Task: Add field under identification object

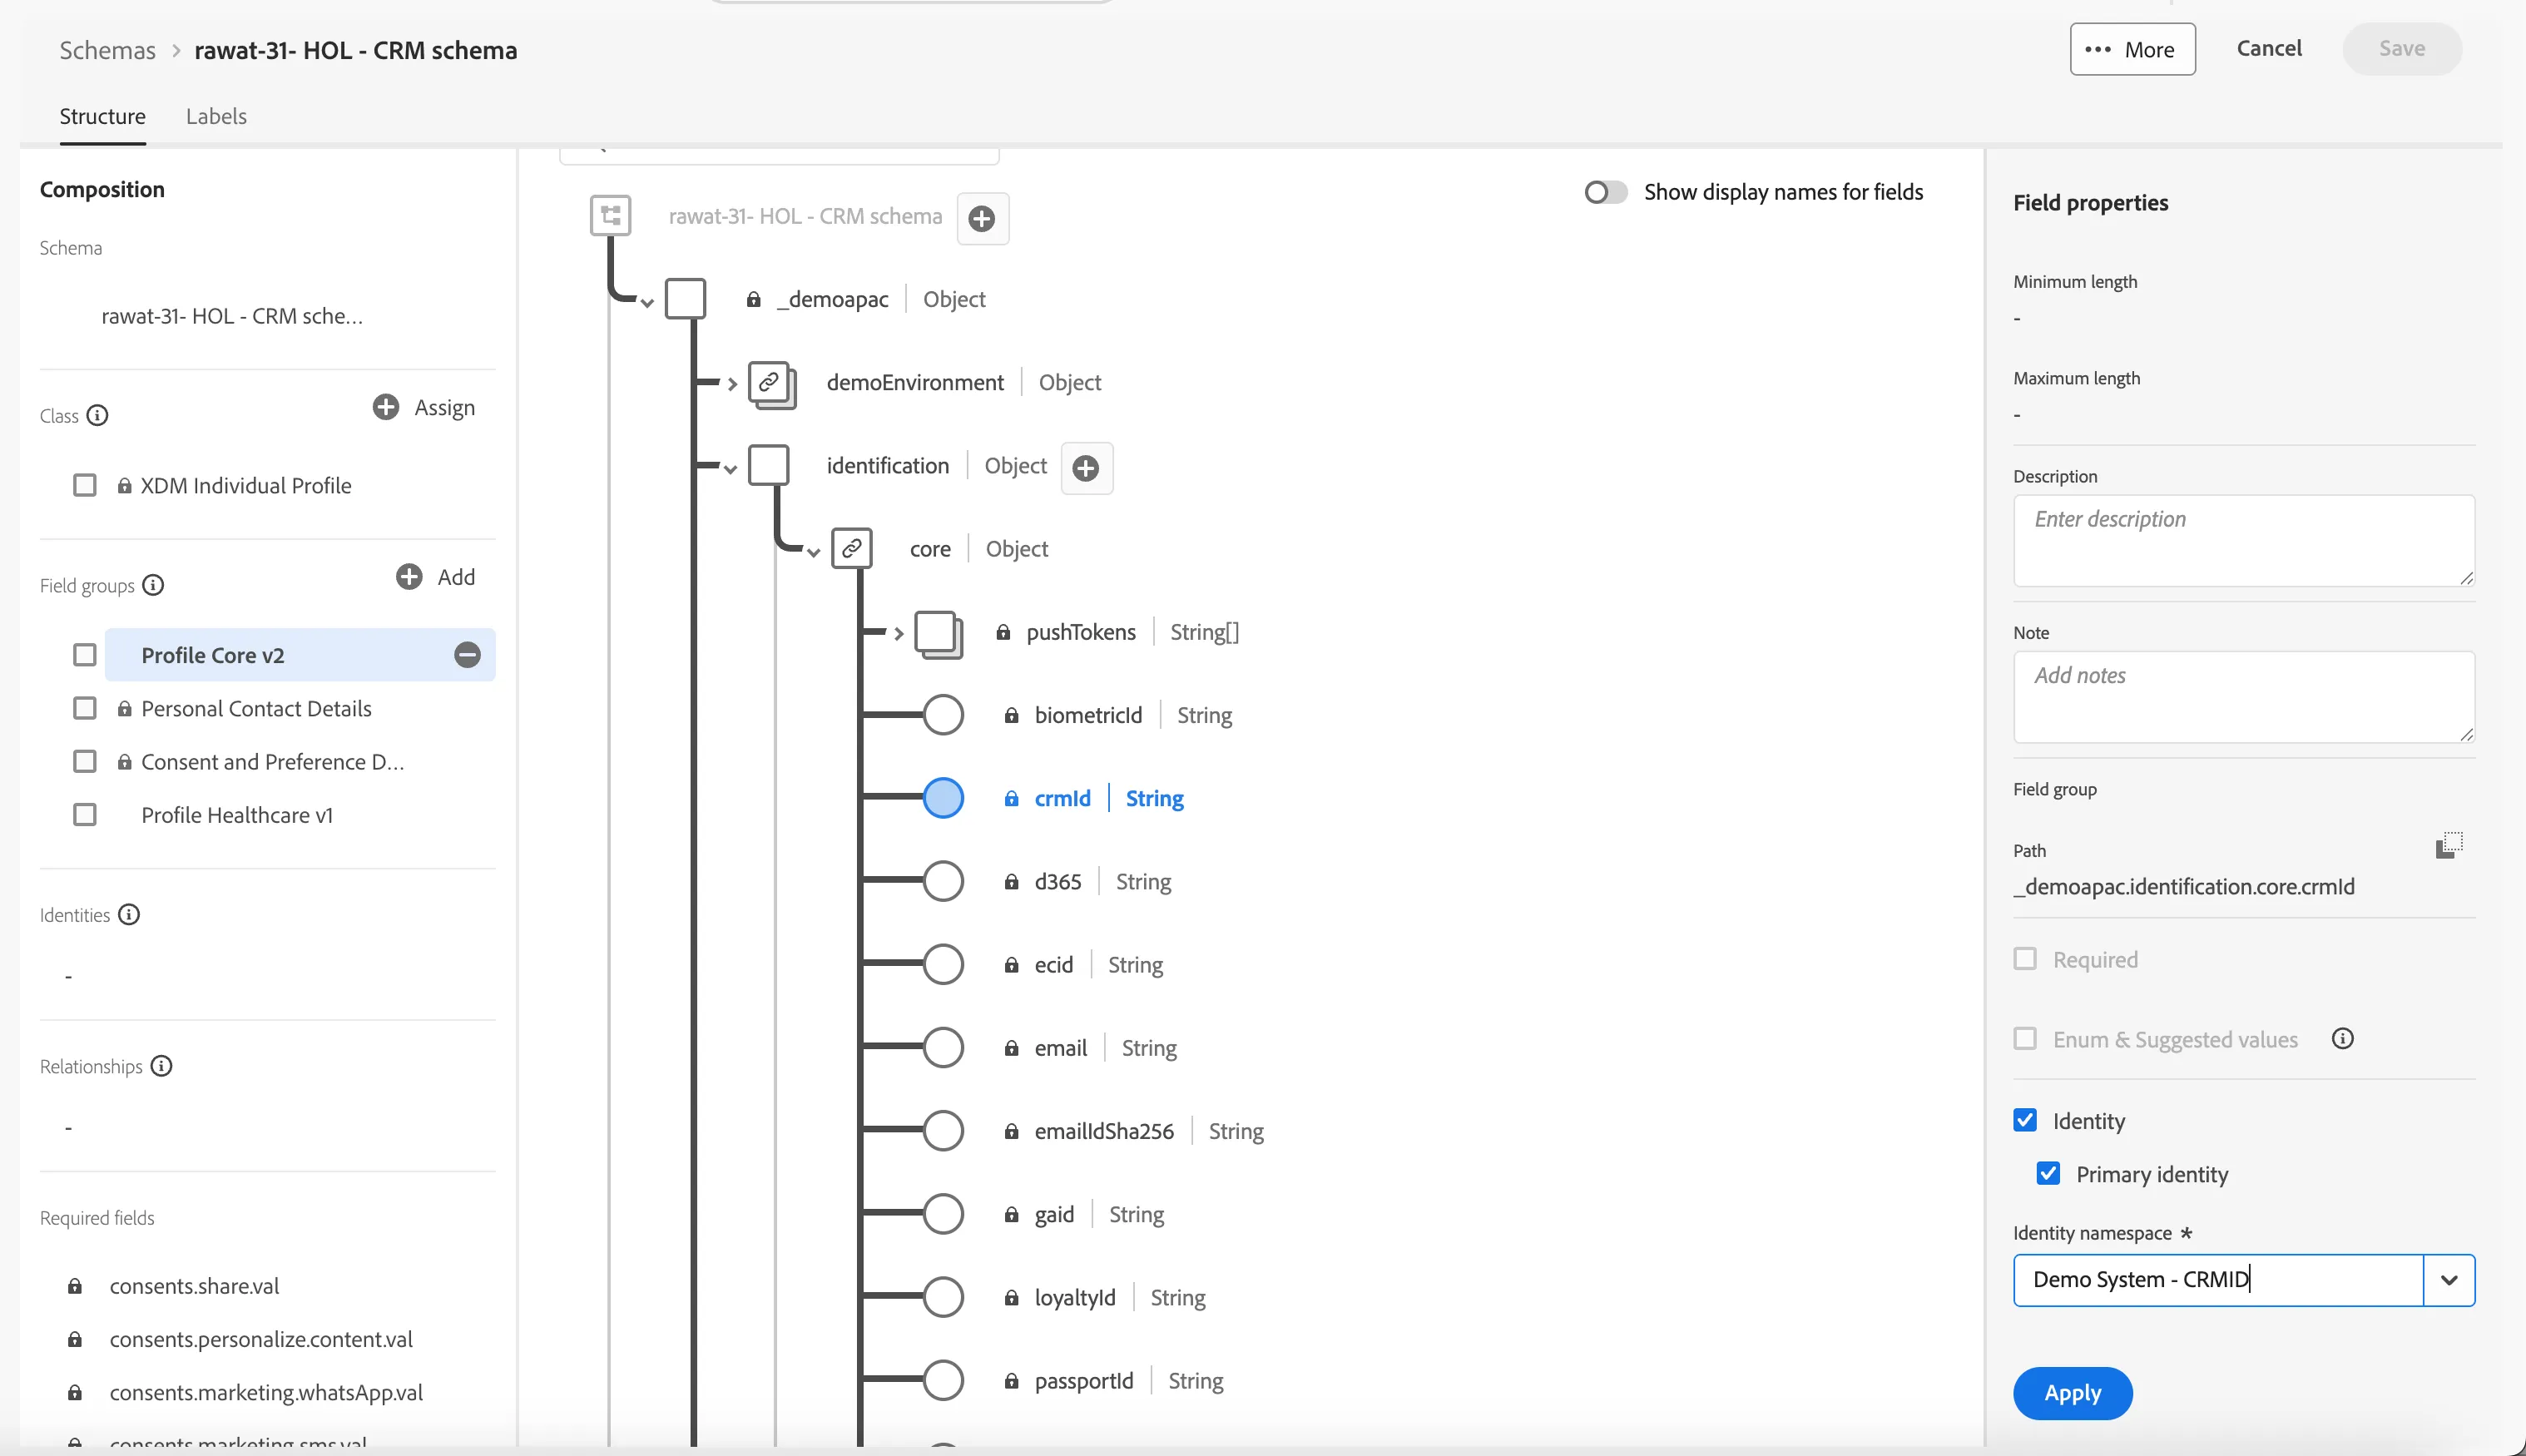Action: coord(1086,467)
